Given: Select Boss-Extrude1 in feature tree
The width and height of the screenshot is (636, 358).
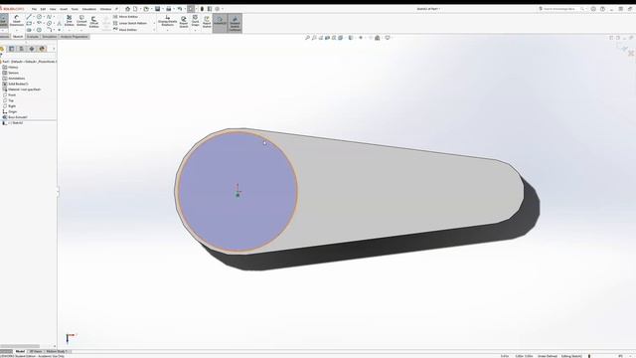Looking at the screenshot, I should pyautogui.click(x=17, y=117).
